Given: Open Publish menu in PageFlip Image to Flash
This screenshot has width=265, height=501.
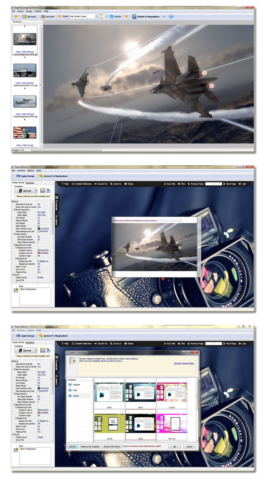Looking at the screenshot, I should 38,11.
